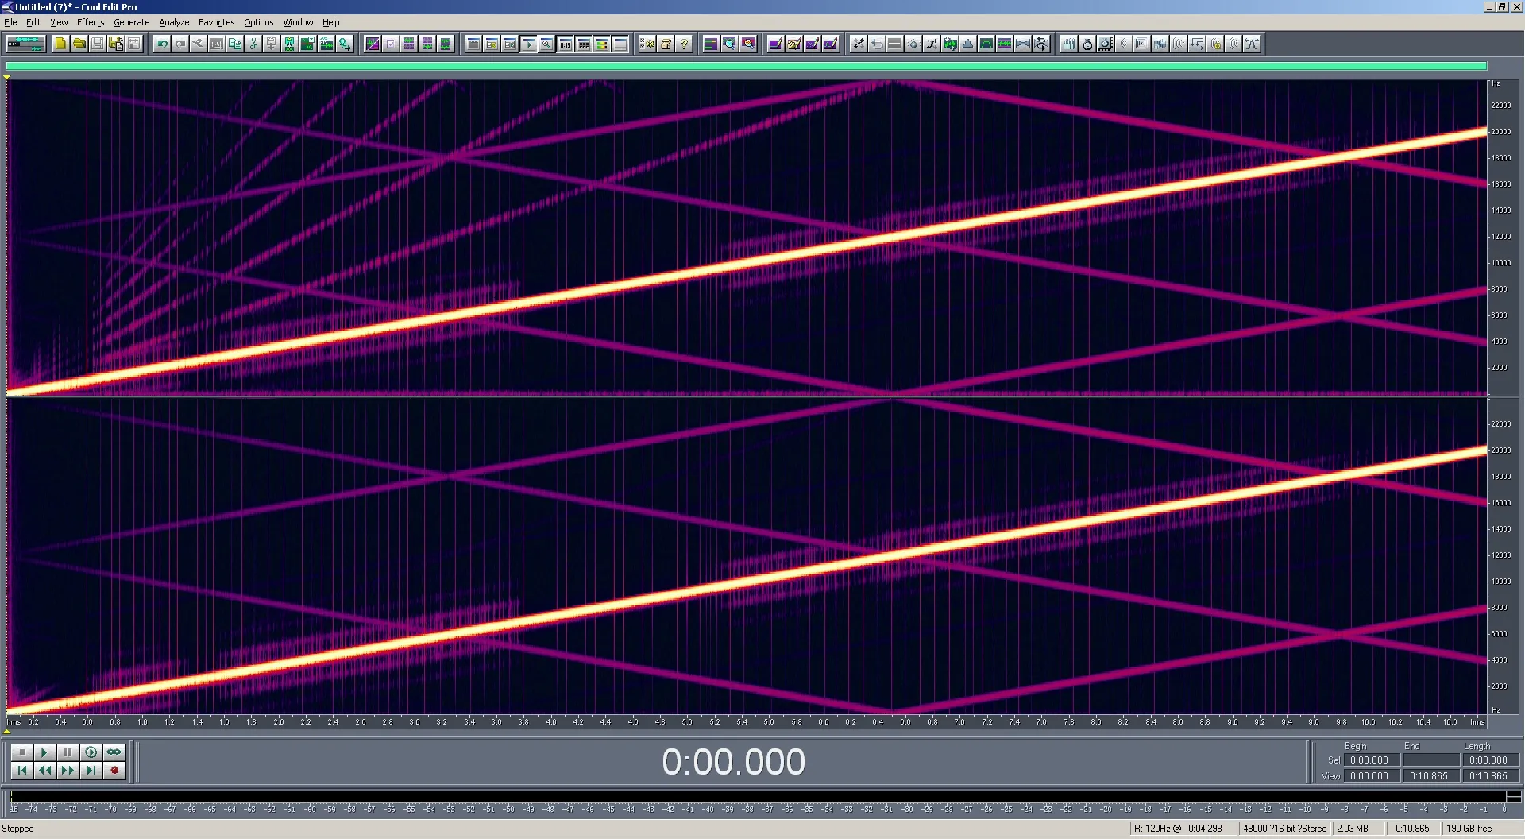Toggle the play cursor toolbar icon
Image resolution: width=1525 pixels, height=839 pixels.
coord(528,44)
